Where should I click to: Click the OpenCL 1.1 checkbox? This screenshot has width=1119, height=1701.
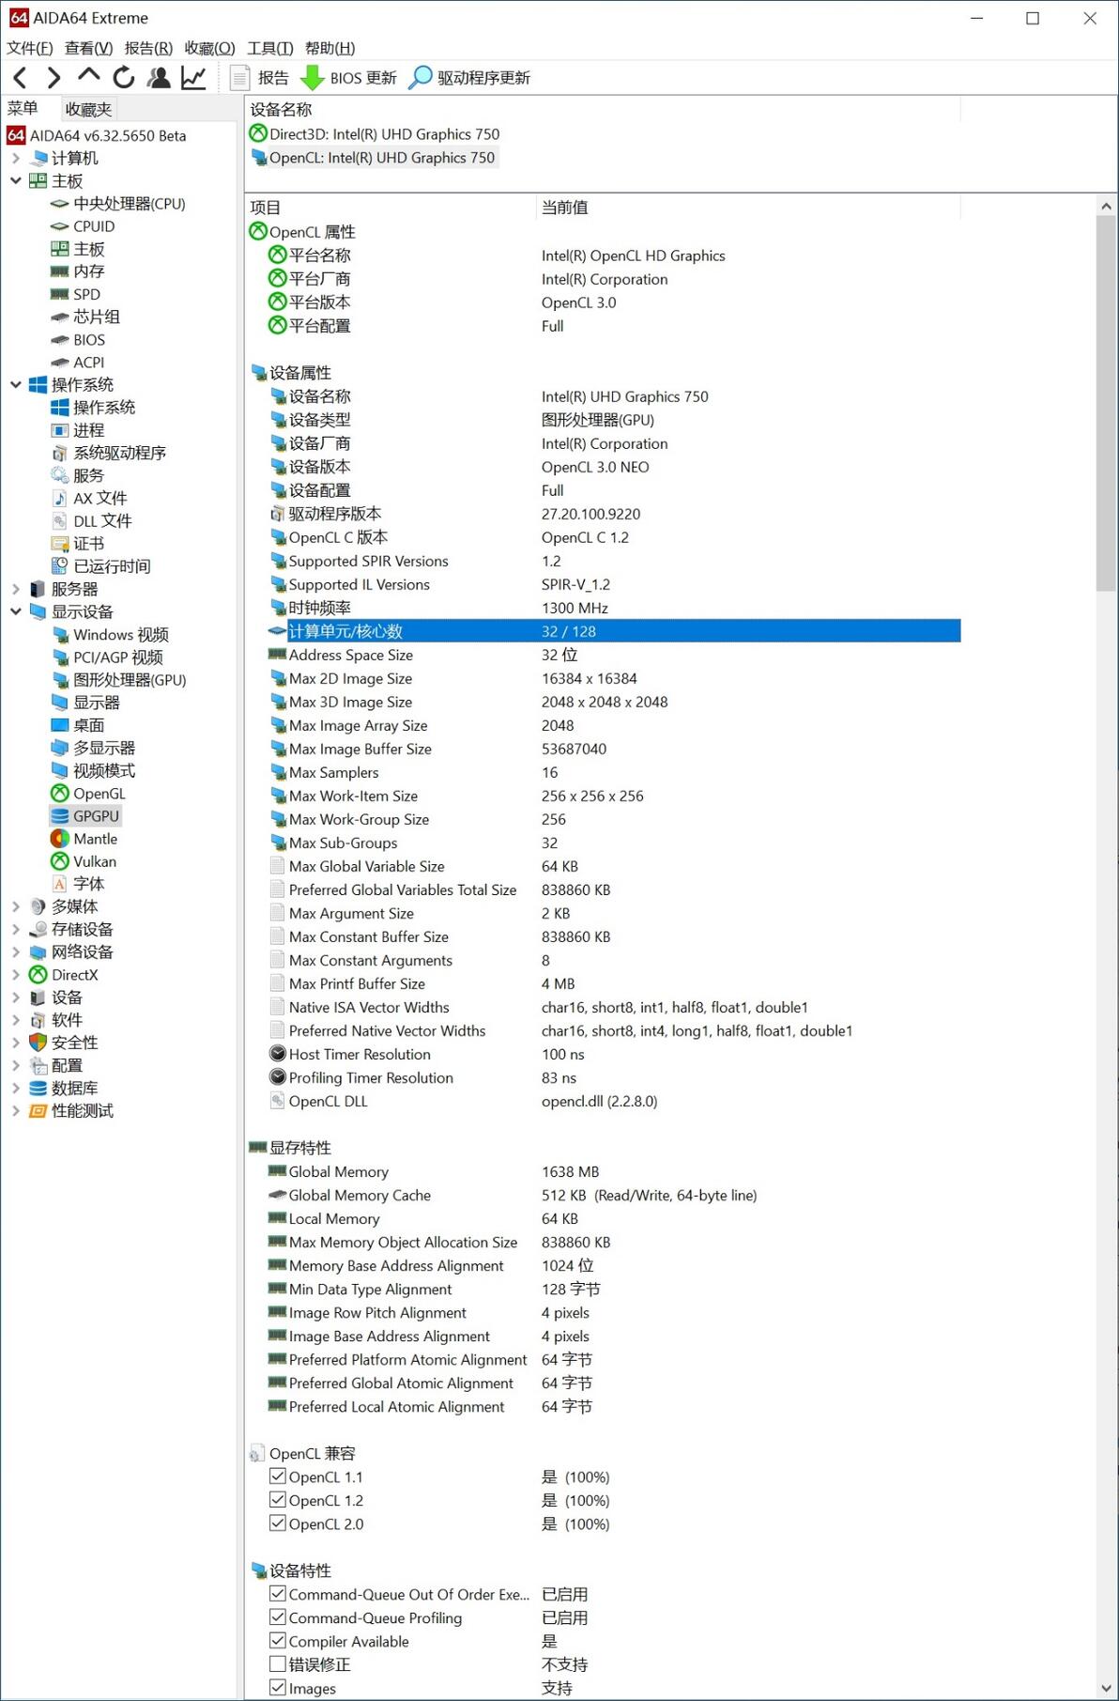tap(278, 1477)
